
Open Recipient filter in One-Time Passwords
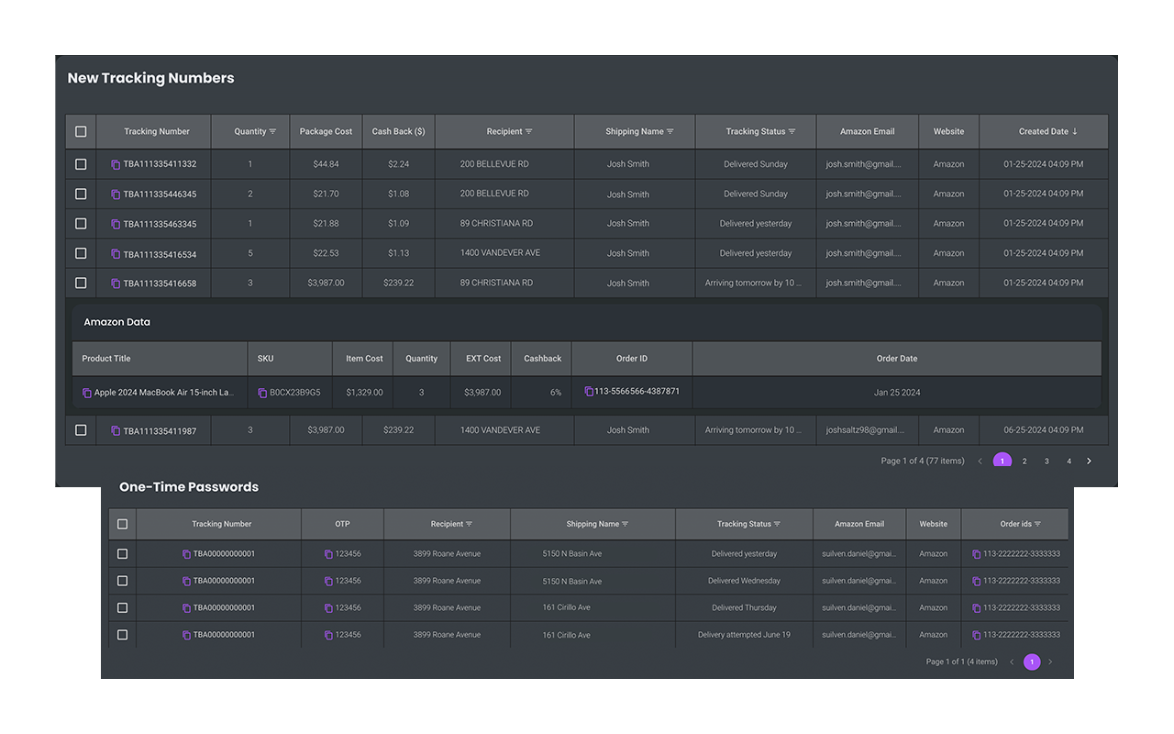click(470, 525)
